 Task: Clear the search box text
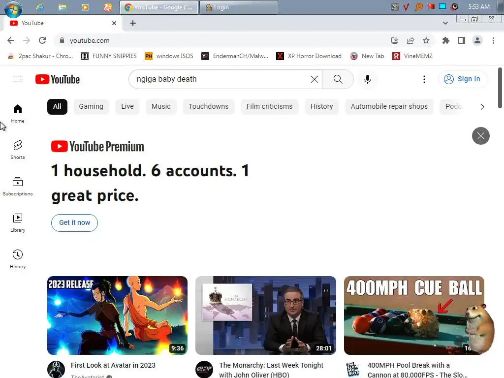[315, 79]
